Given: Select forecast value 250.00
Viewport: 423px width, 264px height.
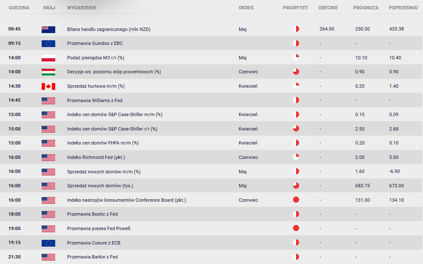Looking at the screenshot, I should coord(362,29).
